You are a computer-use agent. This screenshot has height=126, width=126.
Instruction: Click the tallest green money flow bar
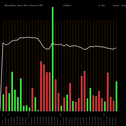pos(53,59)
